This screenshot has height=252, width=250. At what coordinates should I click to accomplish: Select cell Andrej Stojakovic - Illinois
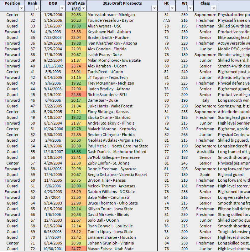(x=122, y=123)
